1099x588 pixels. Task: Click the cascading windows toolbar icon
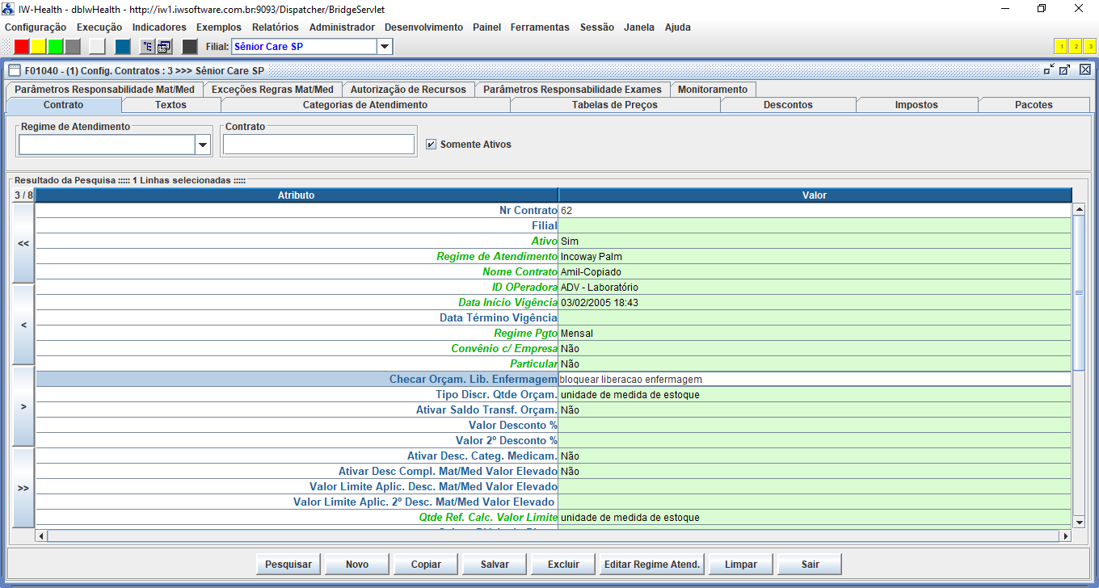coord(163,47)
